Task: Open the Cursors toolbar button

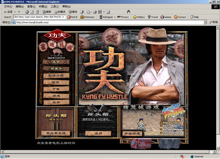Action: [x=180, y=17]
